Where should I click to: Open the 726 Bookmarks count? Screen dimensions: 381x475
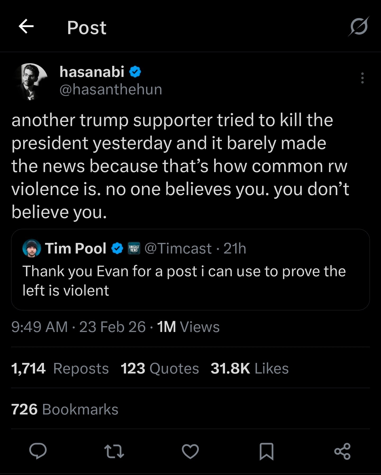(x=65, y=409)
